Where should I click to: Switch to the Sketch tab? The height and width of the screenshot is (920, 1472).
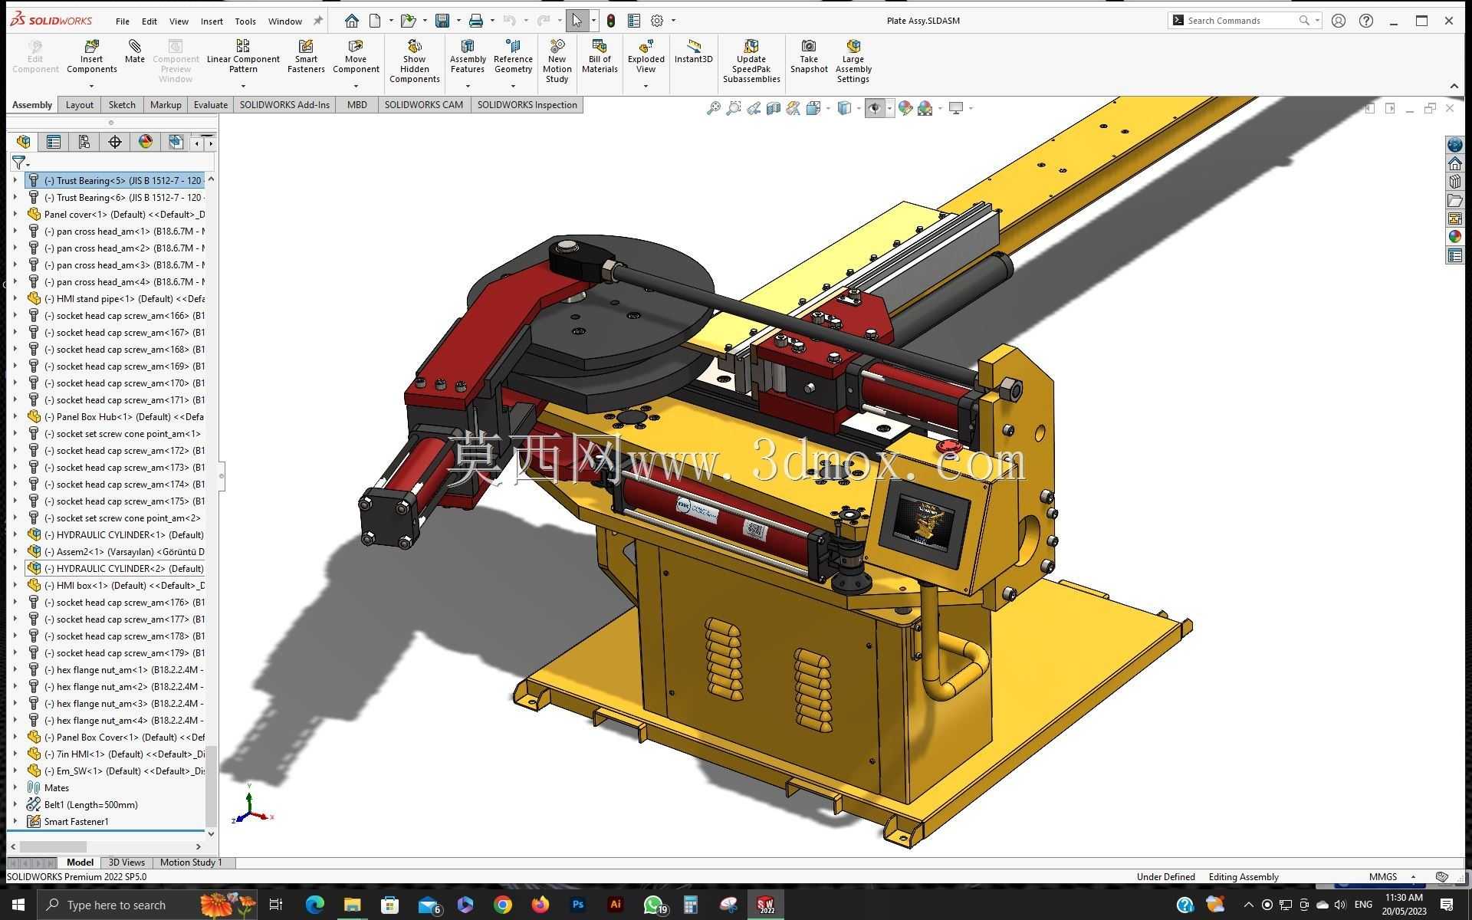point(122,105)
